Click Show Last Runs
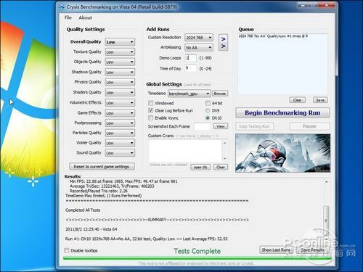 tap(276, 250)
